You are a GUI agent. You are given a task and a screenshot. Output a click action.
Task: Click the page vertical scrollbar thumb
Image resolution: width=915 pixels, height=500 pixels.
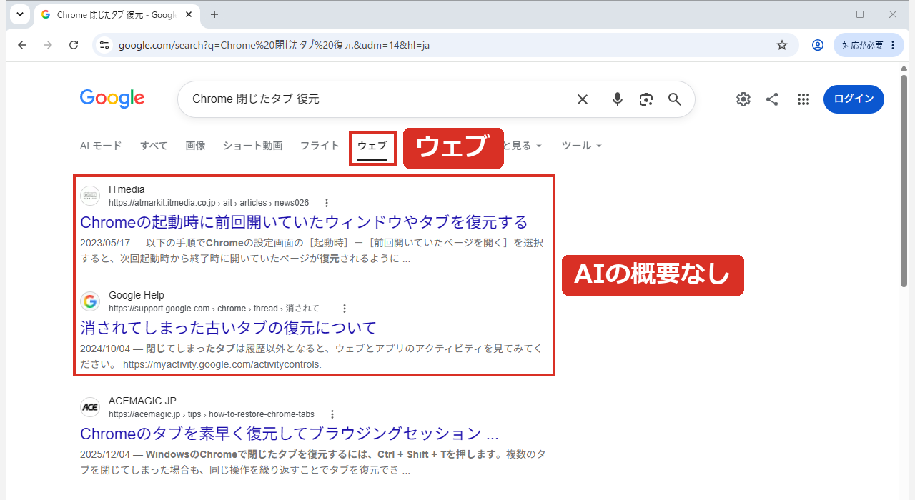tap(904, 180)
